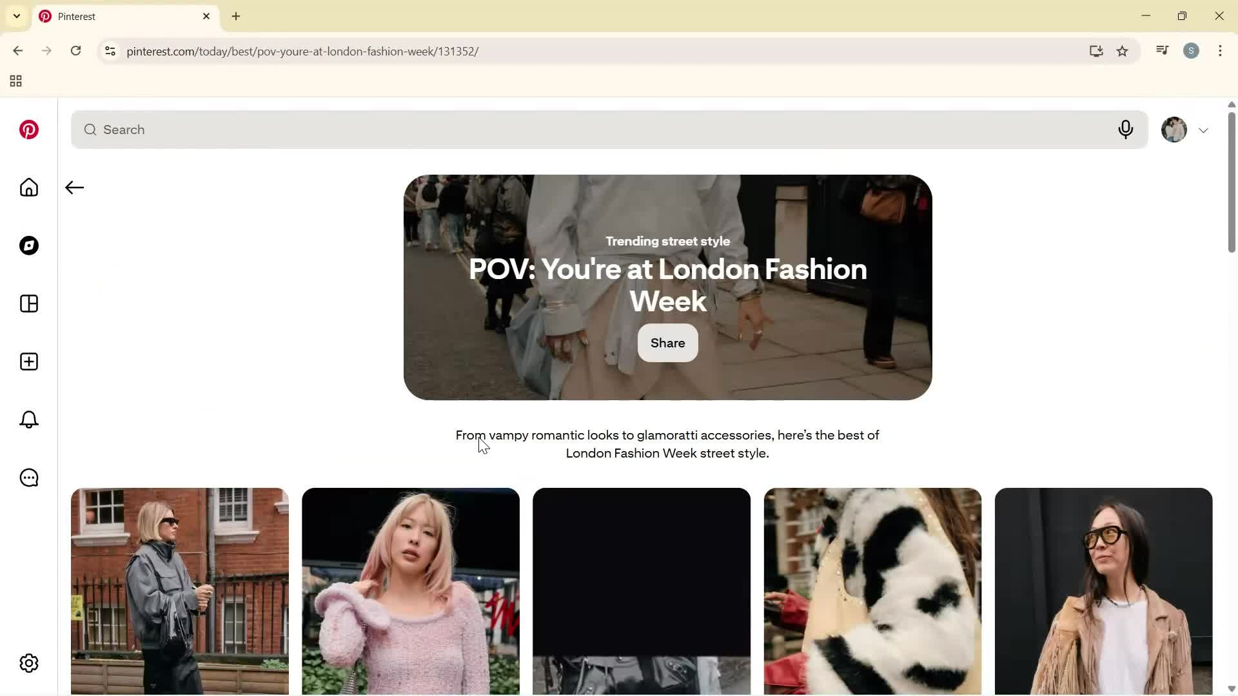Image resolution: width=1238 pixels, height=696 pixels.
Task: Open the Boards grid icon in sidebar
Action: coord(28,304)
